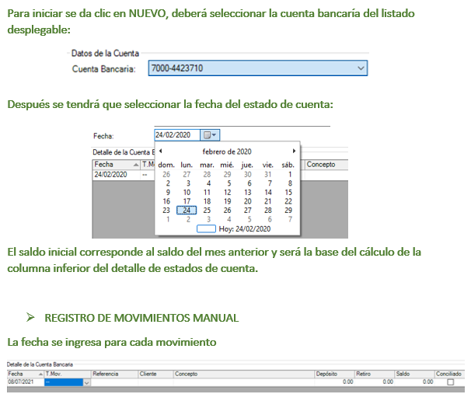Click the 7000-4423710 account field
Screen dimensions: 471x401
[x=258, y=68]
